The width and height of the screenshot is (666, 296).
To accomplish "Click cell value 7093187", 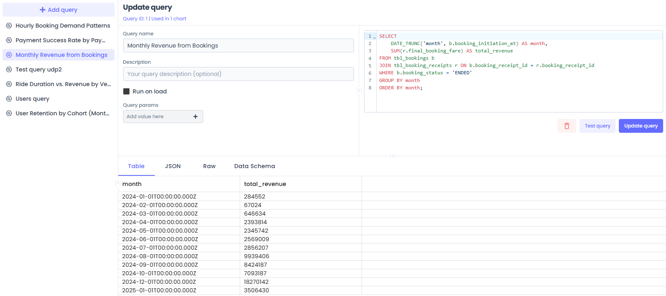I will click(x=301, y=273).
